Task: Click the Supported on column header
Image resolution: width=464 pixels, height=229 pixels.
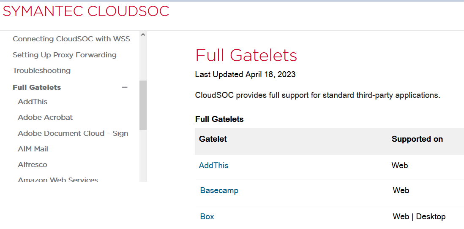Action: click(x=417, y=139)
